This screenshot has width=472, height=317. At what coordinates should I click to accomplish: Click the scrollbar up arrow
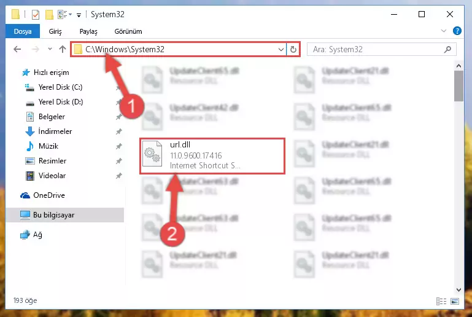(458, 66)
